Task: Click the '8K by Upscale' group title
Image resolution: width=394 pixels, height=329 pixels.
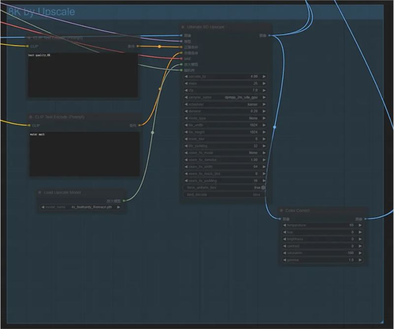Action: (41, 11)
